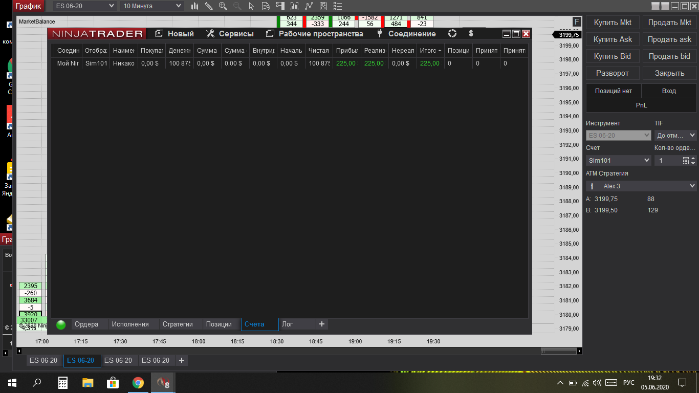Open the Новый menu
This screenshot has width=699, height=393.
(x=175, y=34)
